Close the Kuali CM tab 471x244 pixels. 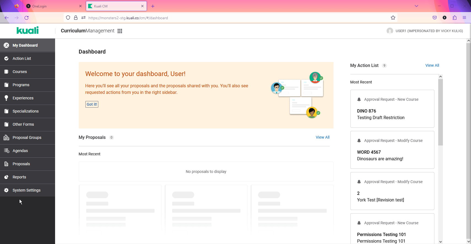142,6
